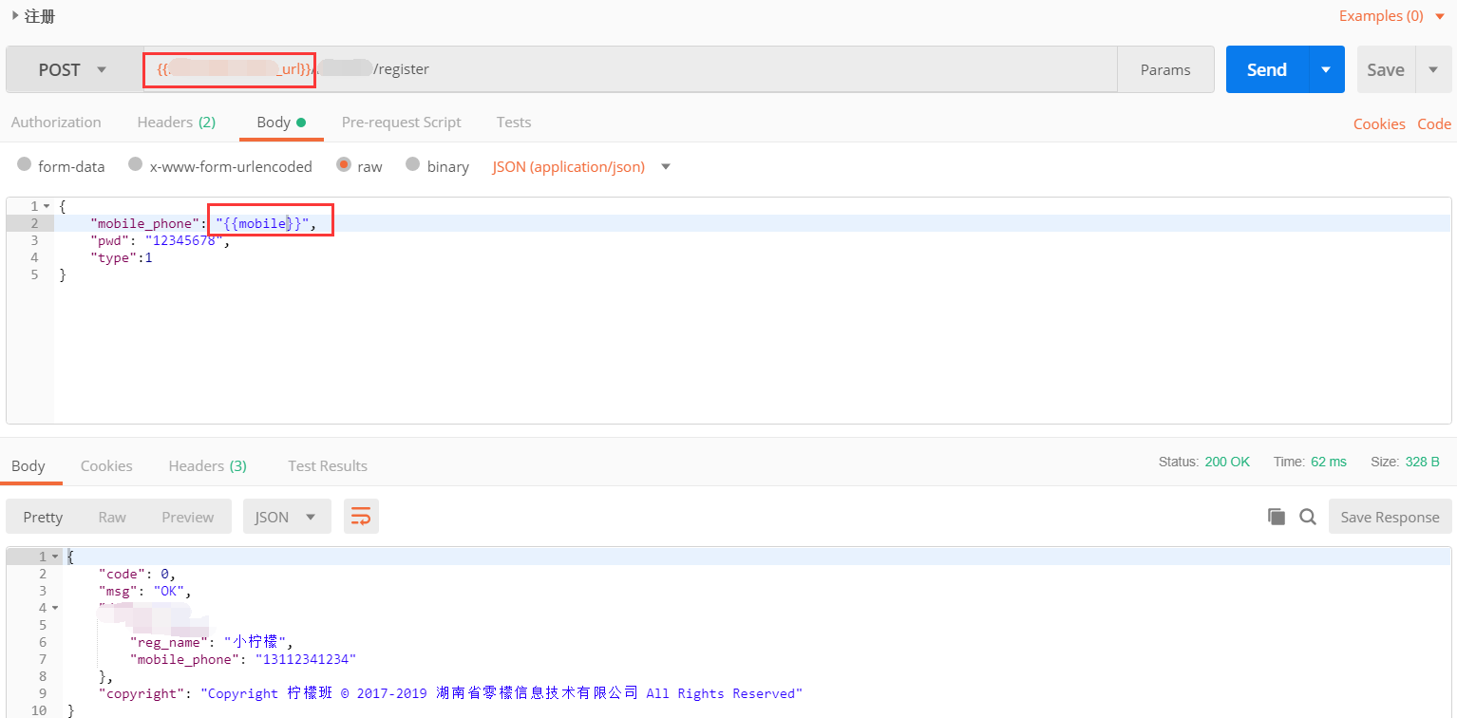Screen dimensions: 1457x718
Task: Copy response using the copy icon
Action: point(1277,517)
